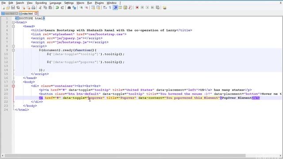
Task: Click the scroll left arrow
Action: [3, 155]
